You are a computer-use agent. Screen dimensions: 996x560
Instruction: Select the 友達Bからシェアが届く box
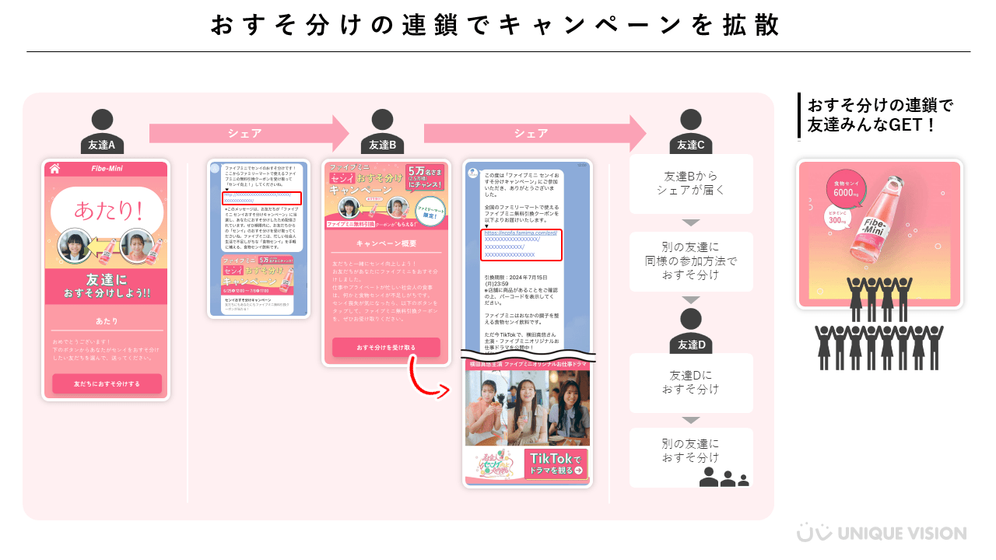691,184
